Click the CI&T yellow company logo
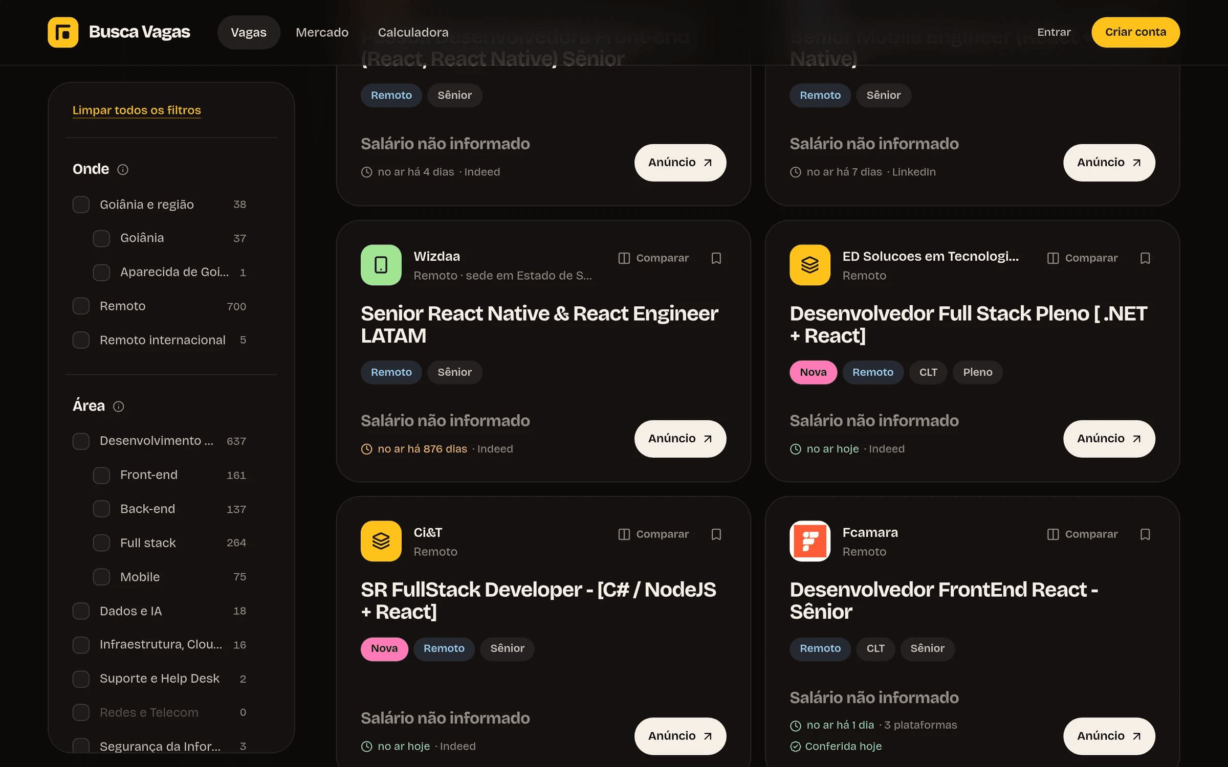Viewport: 1228px width, 767px height. [x=381, y=541]
